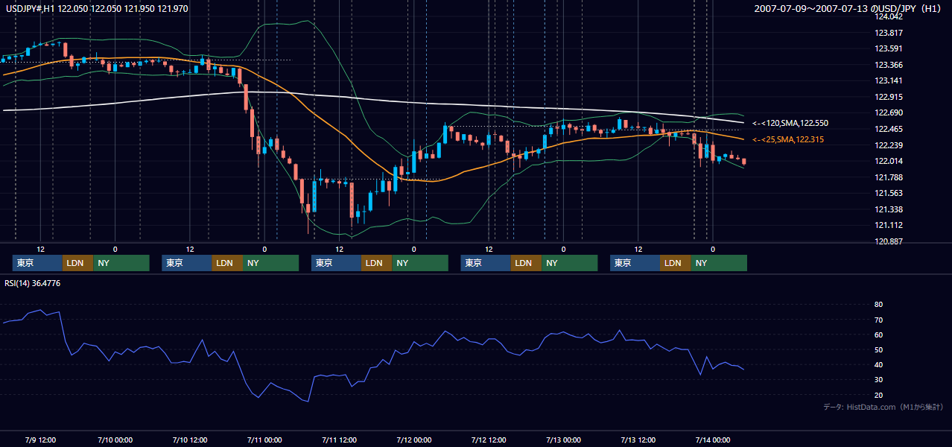Click price axis value 122.239
Image resolution: width=952 pixels, height=447 pixels.
888,145
